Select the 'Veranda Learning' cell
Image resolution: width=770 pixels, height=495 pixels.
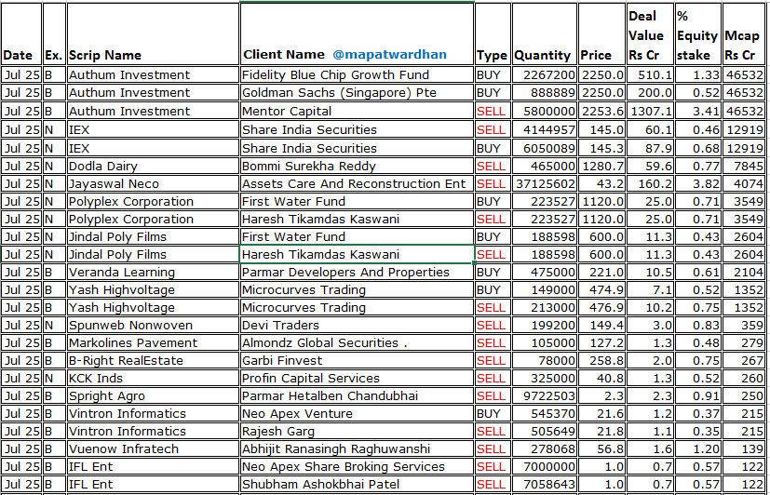coord(153,273)
